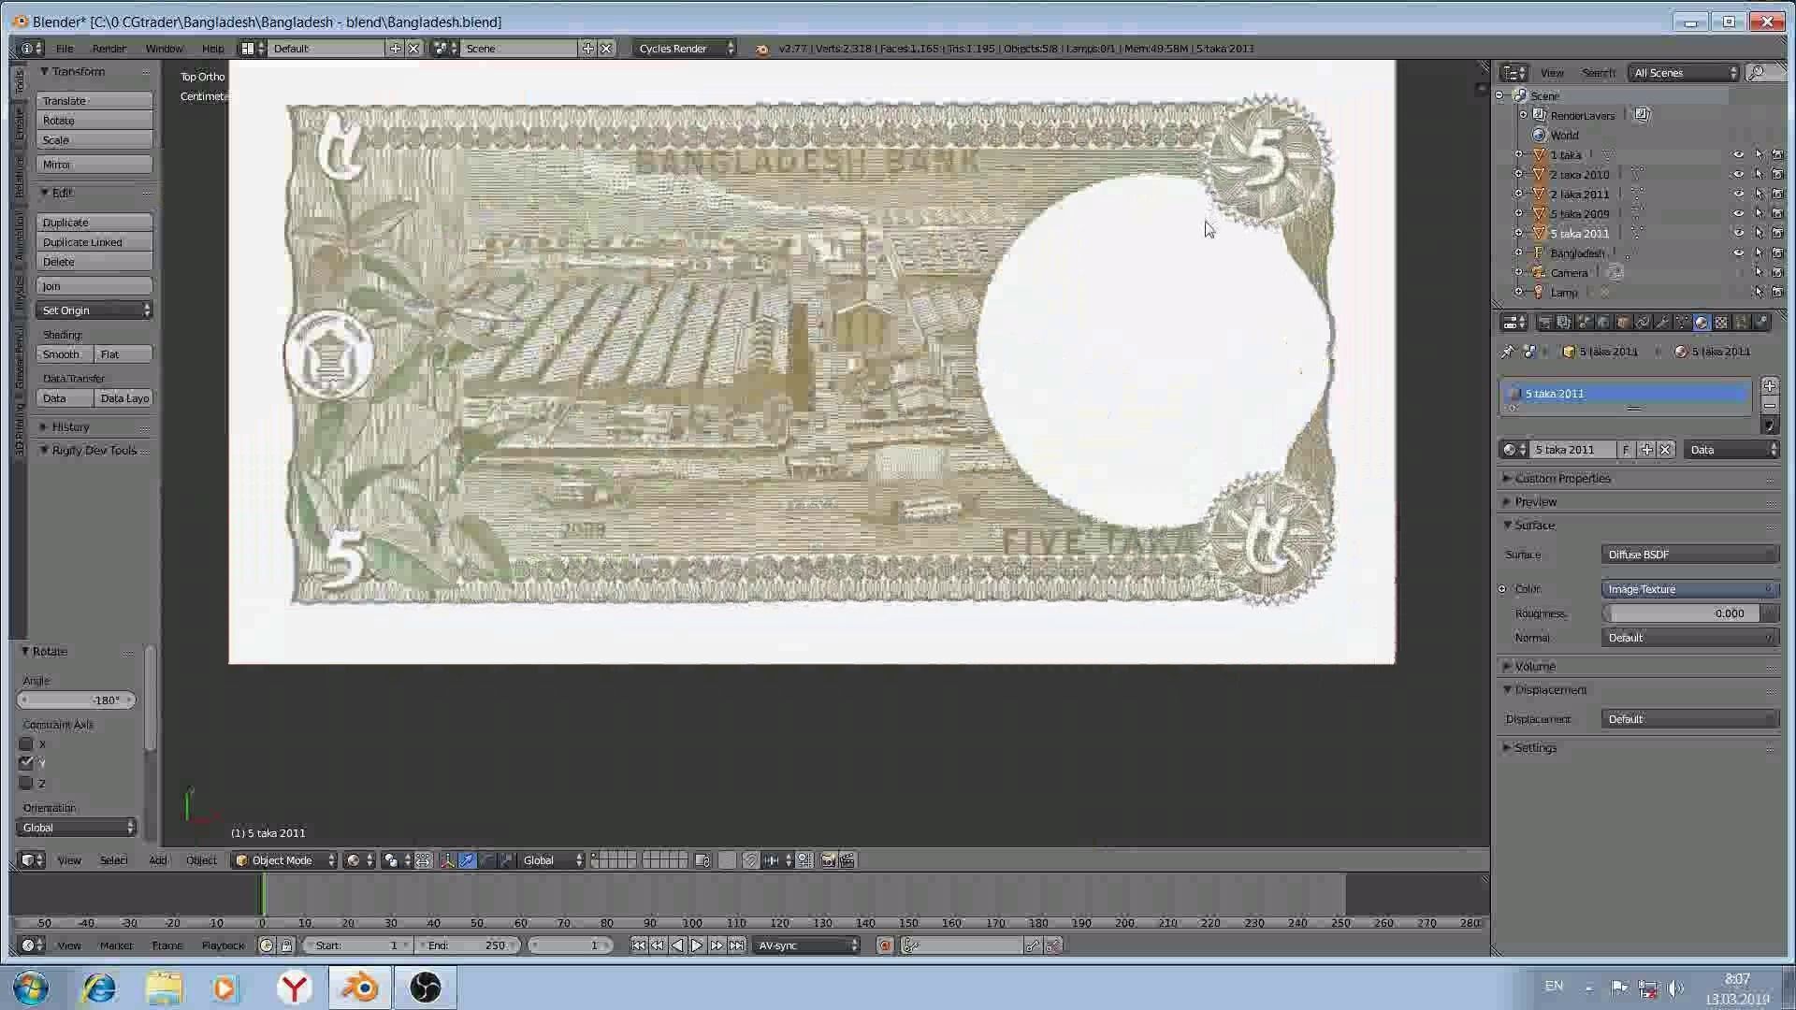Open the Texture properties tab

tap(1721, 323)
